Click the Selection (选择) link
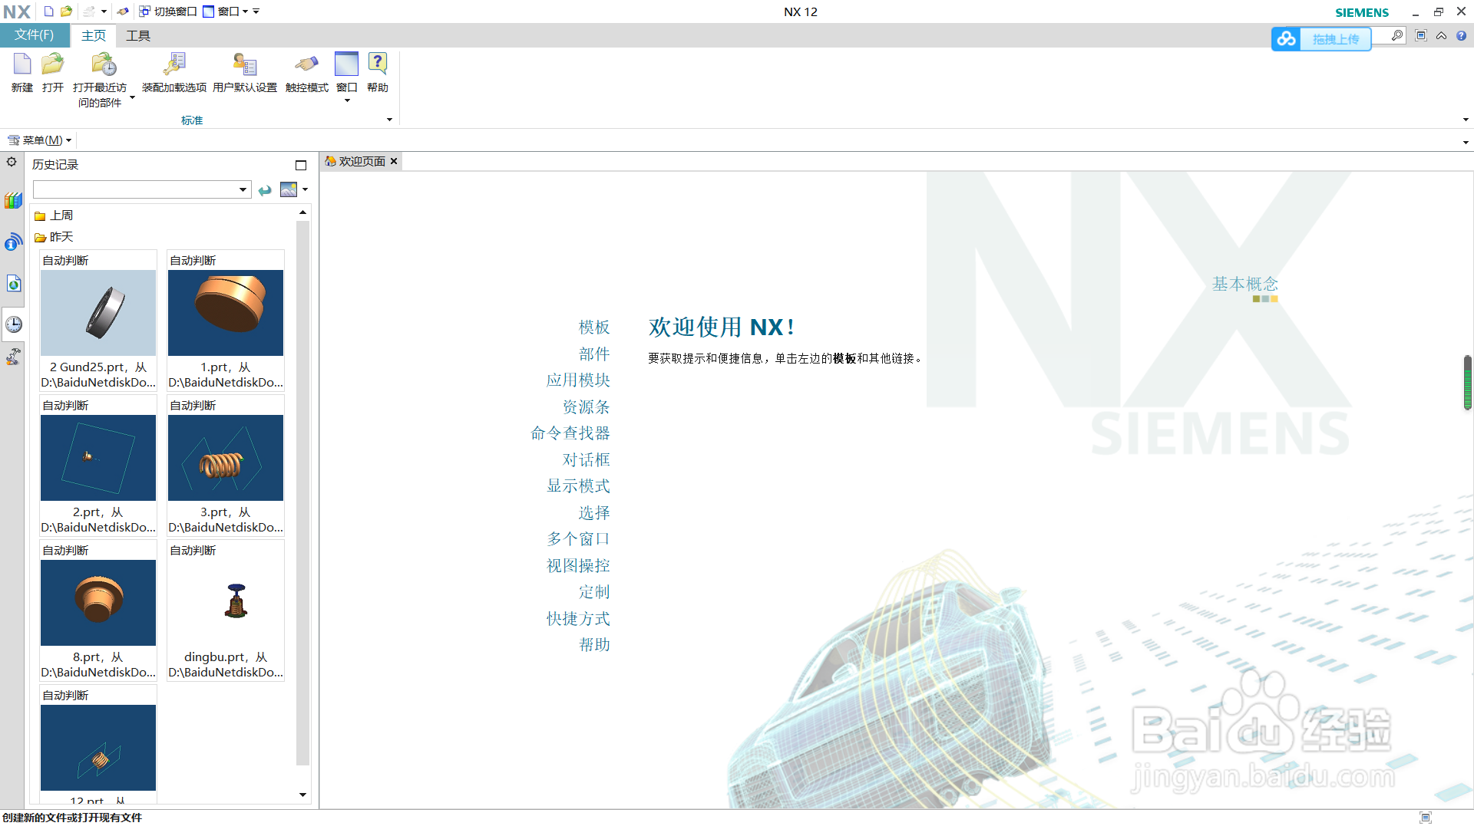Screen dimensions: 1474x826 (x=594, y=513)
